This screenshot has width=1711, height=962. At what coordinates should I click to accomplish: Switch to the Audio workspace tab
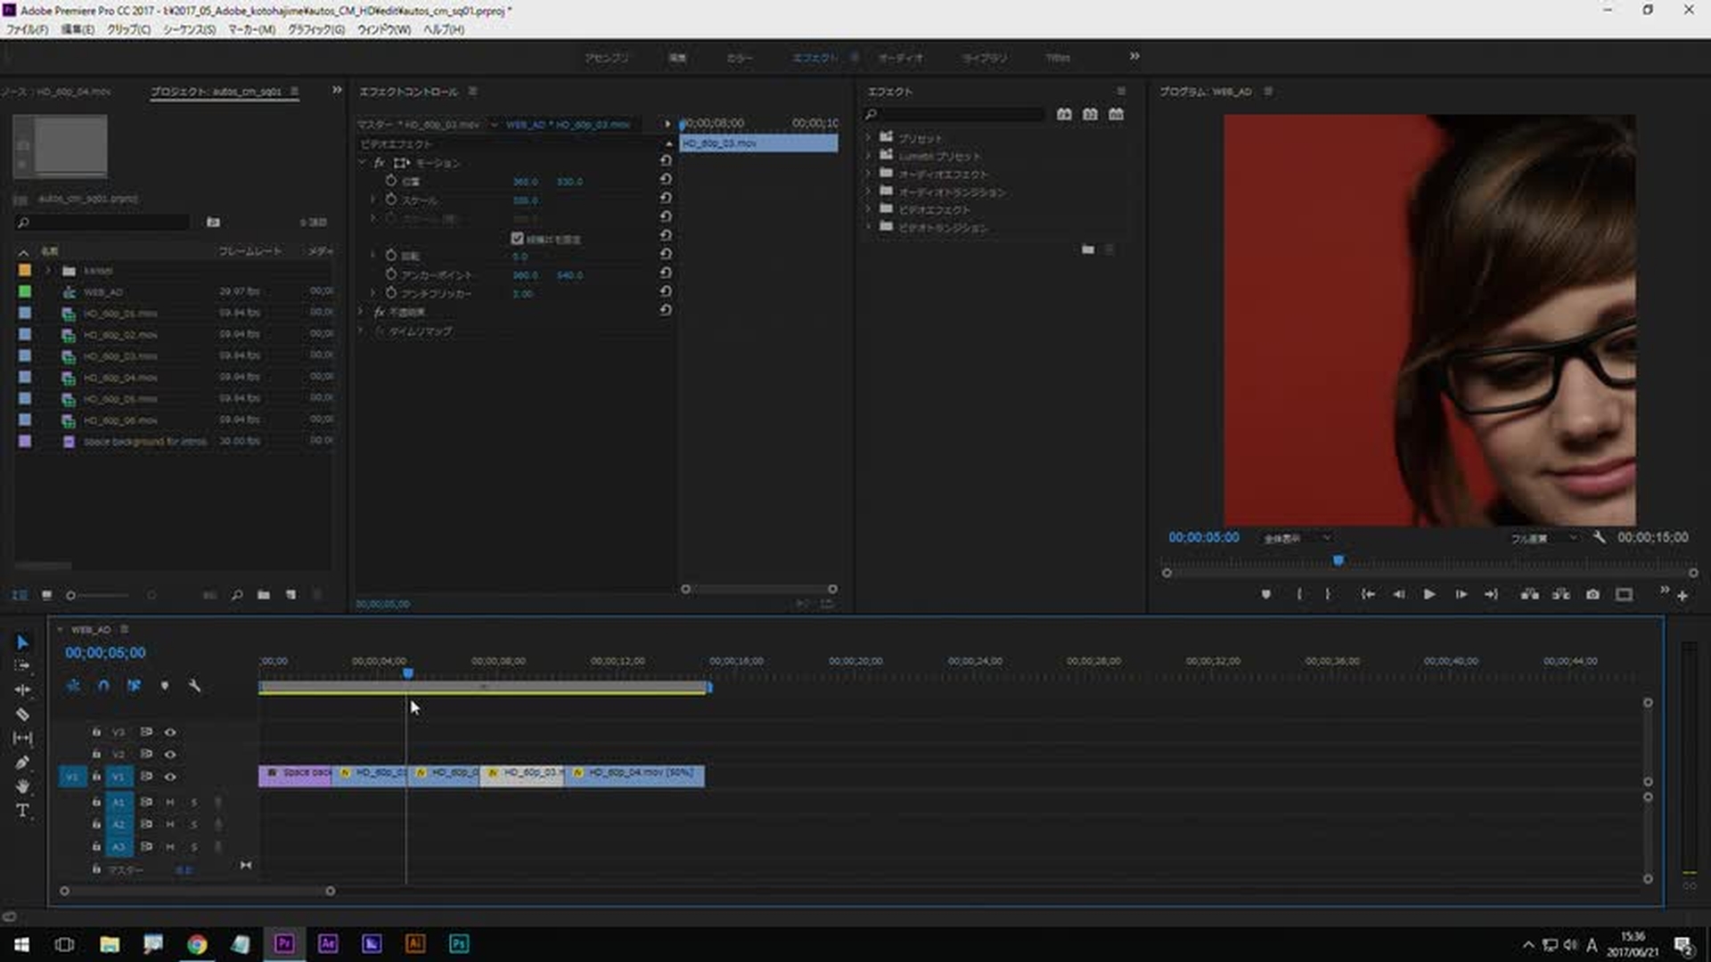tap(900, 58)
